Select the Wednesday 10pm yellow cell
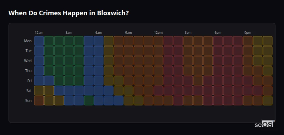Image resolution: width=284 pixels, height=135 pixels. (258, 61)
